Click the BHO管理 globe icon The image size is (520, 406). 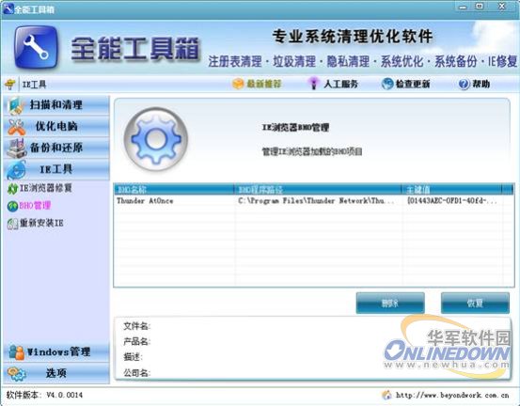click(12, 207)
